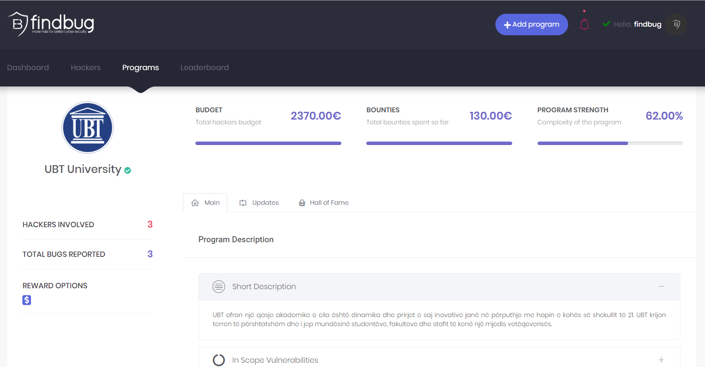Click the TOTAL BUGS REPORTED label

pyautogui.click(x=64, y=254)
